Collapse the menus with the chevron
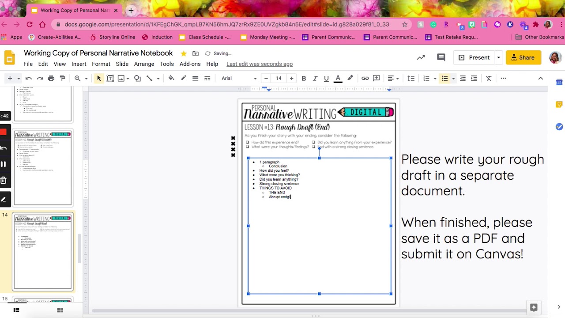The image size is (565, 318). click(540, 78)
